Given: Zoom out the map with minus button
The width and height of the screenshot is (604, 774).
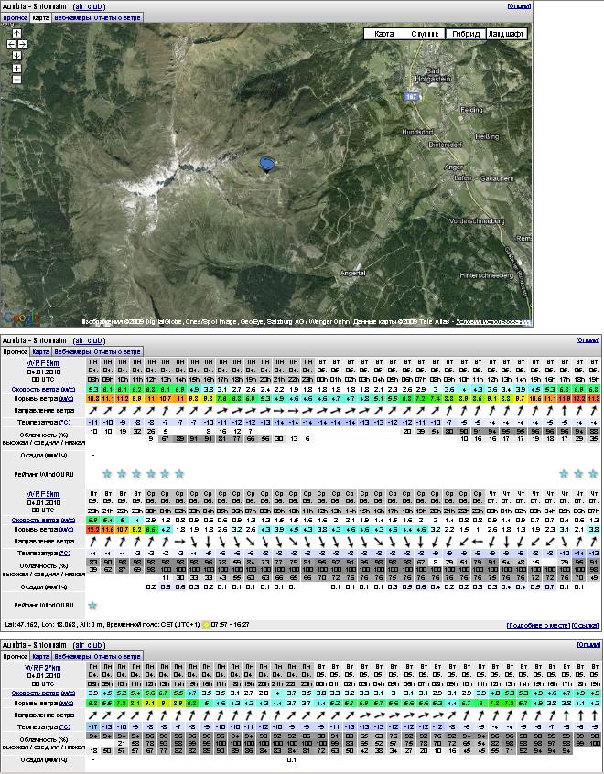Looking at the screenshot, I should coord(16,80).
